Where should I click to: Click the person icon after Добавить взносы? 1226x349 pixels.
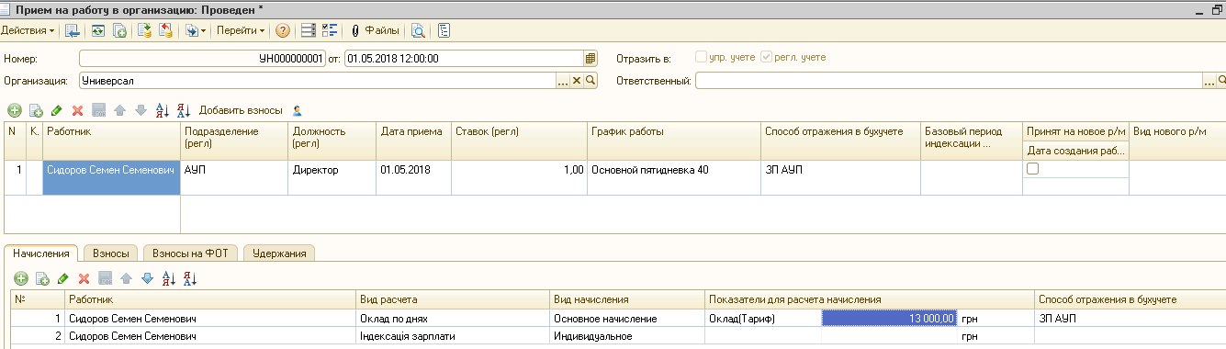tap(298, 110)
